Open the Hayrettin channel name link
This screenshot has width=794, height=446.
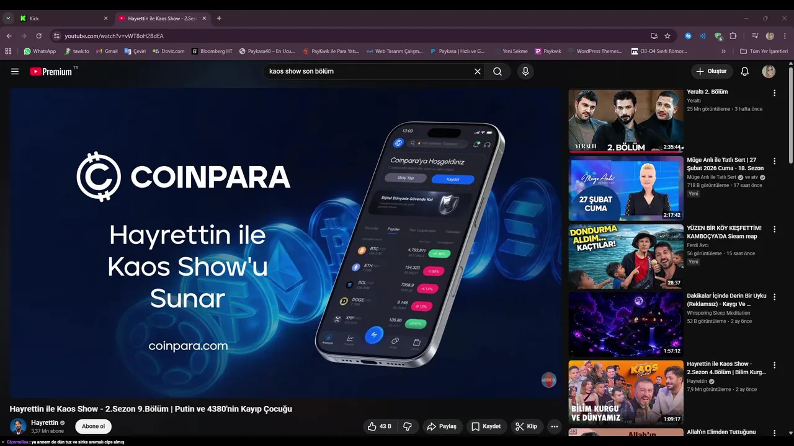click(x=45, y=422)
